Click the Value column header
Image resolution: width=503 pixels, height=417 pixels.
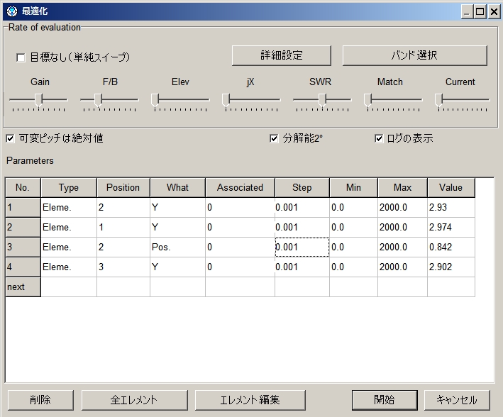click(x=451, y=188)
